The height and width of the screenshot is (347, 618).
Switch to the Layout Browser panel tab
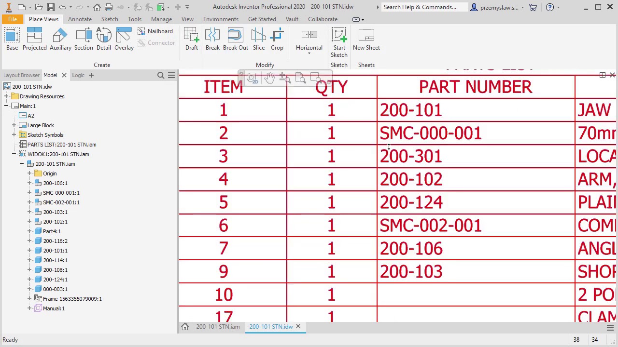tap(21, 75)
